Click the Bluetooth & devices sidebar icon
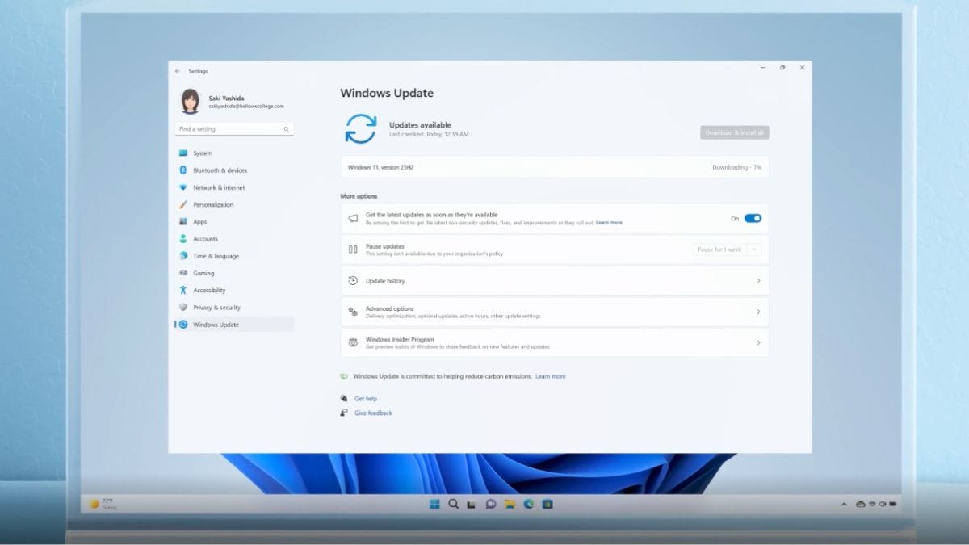969x545 pixels. click(183, 170)
